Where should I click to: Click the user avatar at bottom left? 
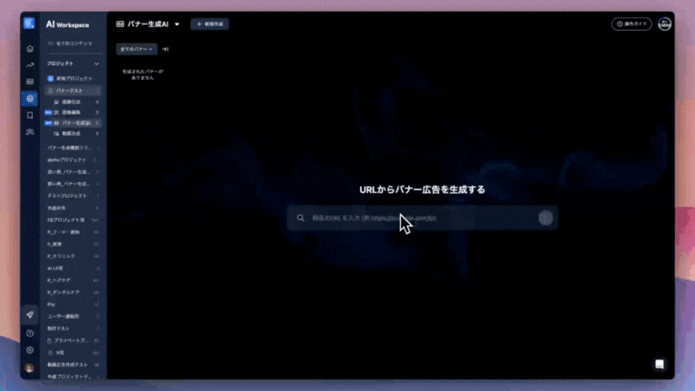point(30,367)
